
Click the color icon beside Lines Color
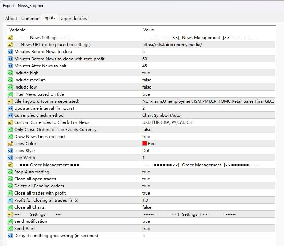coord(10,144)
